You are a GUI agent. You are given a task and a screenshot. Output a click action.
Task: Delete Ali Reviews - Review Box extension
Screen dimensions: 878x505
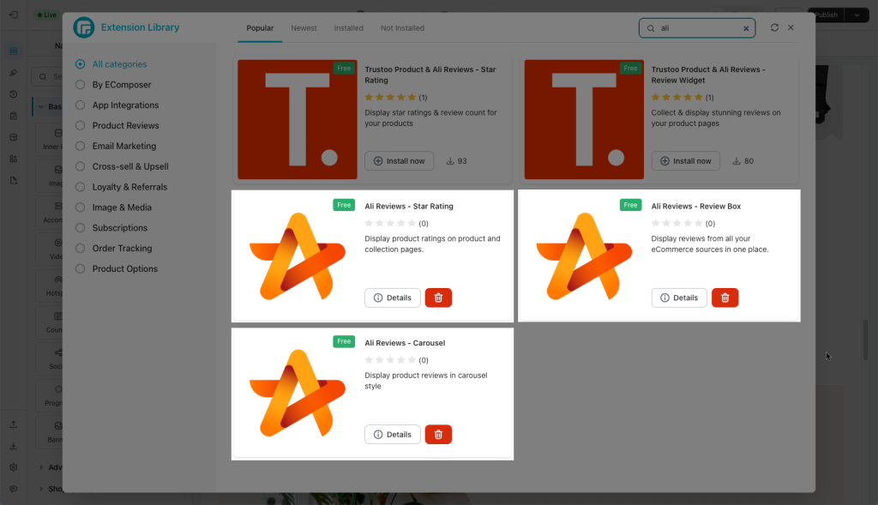pos(725,298)
